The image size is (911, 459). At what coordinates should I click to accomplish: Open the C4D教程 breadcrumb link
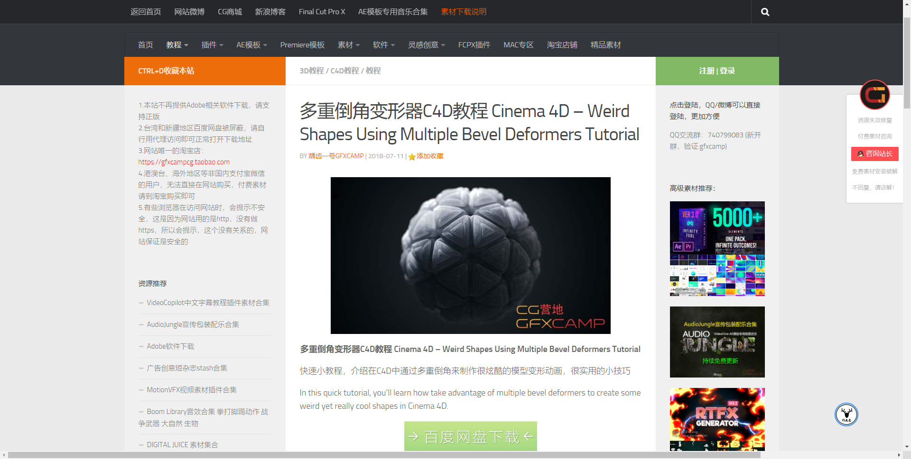coord(344,71)
